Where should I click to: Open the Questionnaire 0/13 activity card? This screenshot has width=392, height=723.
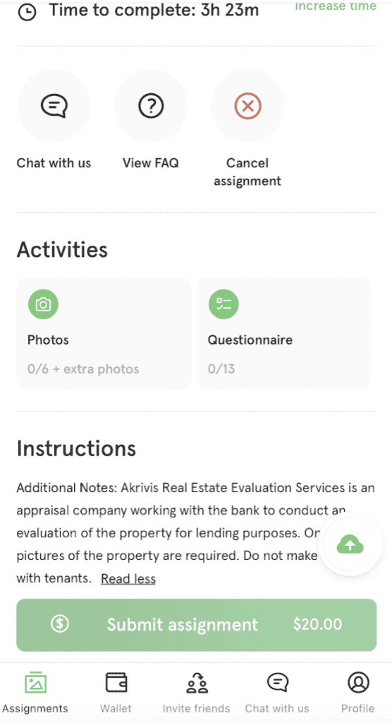coord(284,333)
